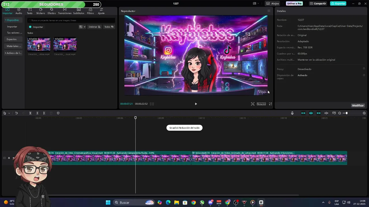Viewport: 369px width, 207px height.
Task: Click the Modificar button
Action: coord(358,106)
